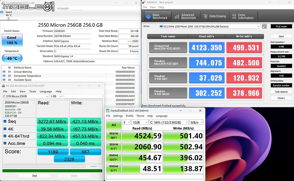Click the Good 100 % health status button
Screen dimensions: 294x181
point(12,40)
